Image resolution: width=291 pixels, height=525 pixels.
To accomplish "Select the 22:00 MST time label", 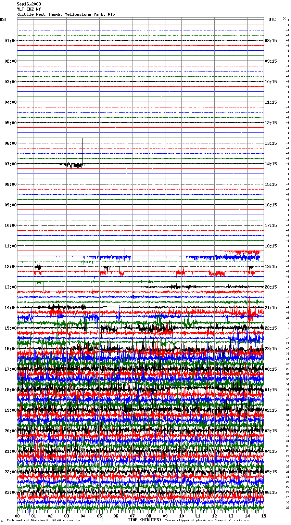I will point(11,472).
